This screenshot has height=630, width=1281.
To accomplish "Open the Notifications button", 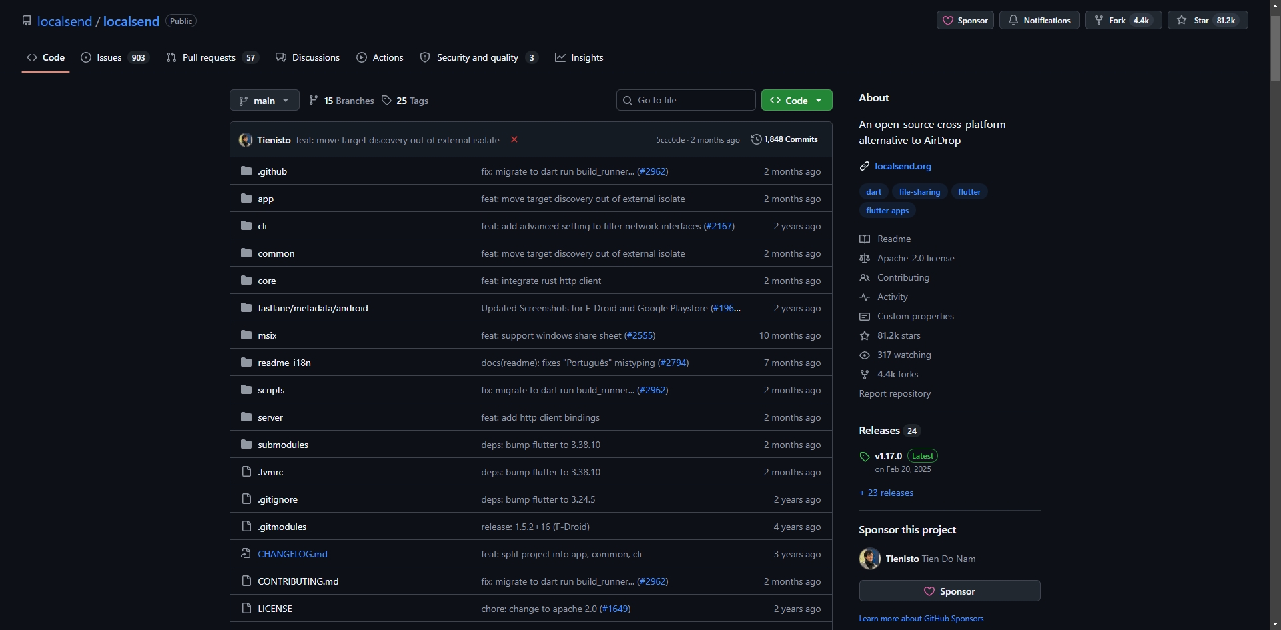I will click(x=1039, y=20).
